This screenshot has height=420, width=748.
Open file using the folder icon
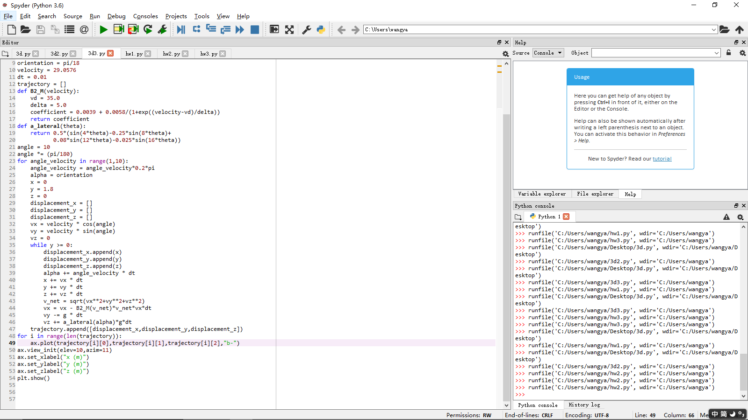click(x=26, y=30)
